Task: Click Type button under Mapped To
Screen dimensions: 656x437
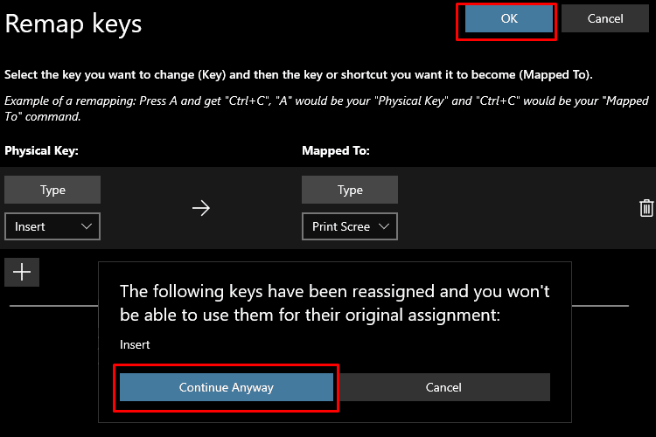Action: coord(350,190)
